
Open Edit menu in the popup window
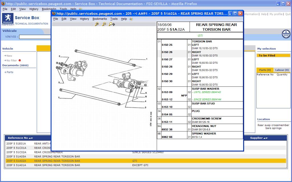pos(64,19)
